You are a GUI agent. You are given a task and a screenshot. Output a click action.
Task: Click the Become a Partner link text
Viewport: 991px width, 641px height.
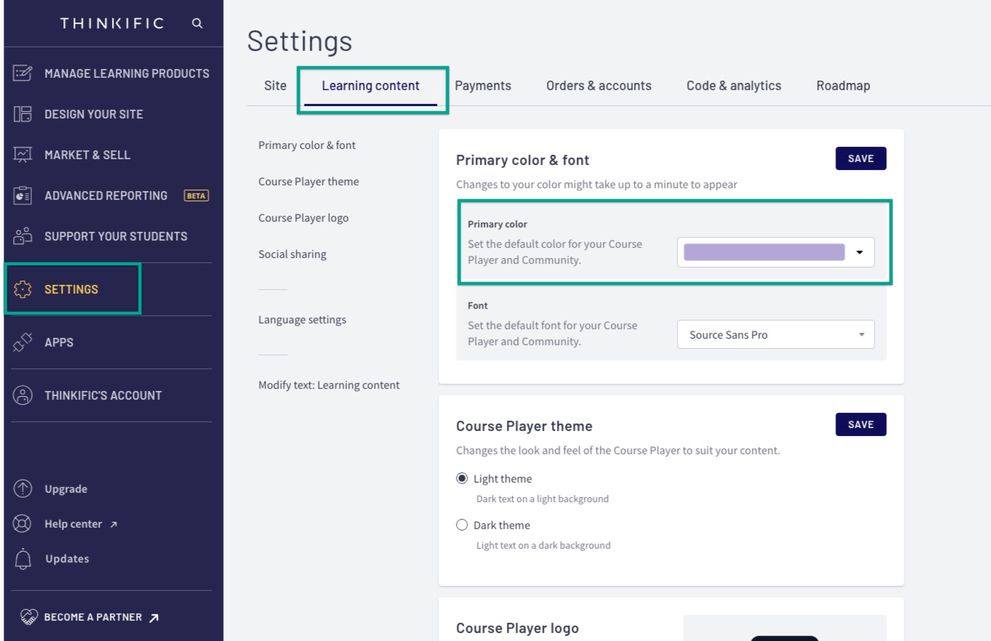pyautogui.click(x=93, y=617)
